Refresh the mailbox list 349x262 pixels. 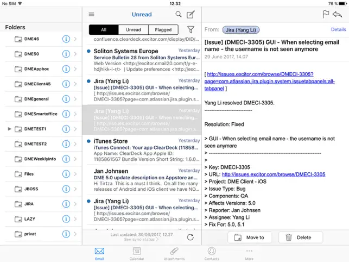point(190,237)
